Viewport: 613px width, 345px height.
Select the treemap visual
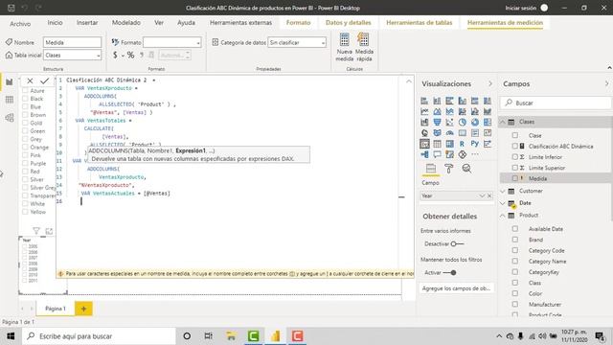pos(488,123)
